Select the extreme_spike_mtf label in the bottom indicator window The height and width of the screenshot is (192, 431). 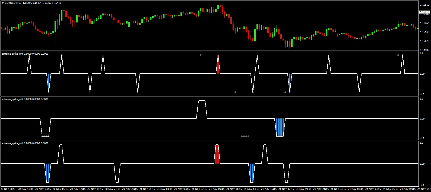pos(12,143)
